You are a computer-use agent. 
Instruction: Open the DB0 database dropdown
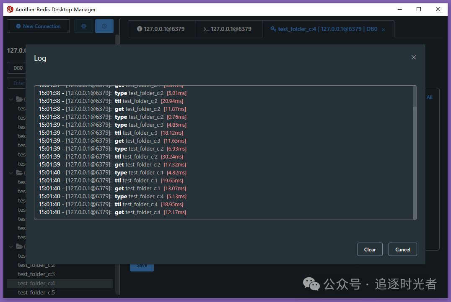tap(16, 68)
